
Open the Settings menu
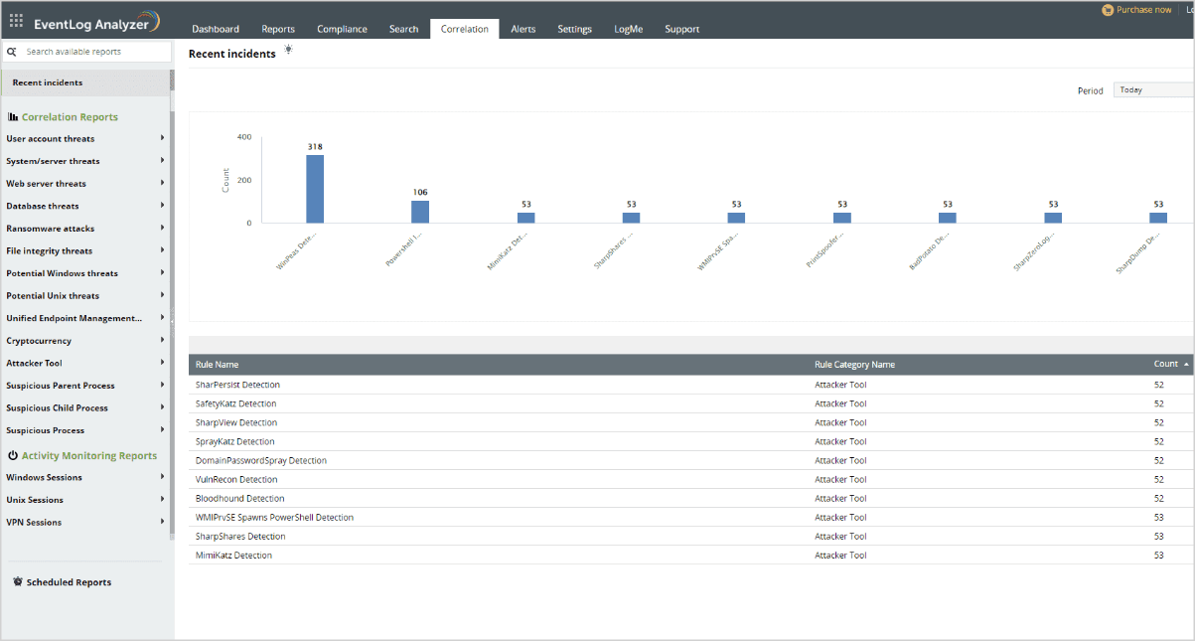coord(574,29)
